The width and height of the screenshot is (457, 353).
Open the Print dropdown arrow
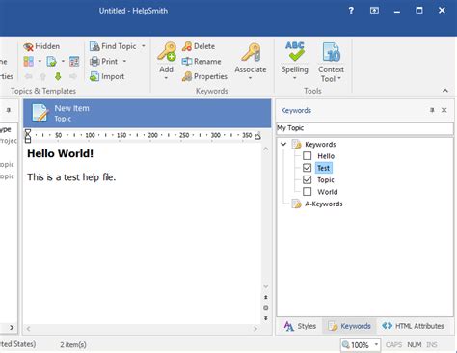click(124, 61)
